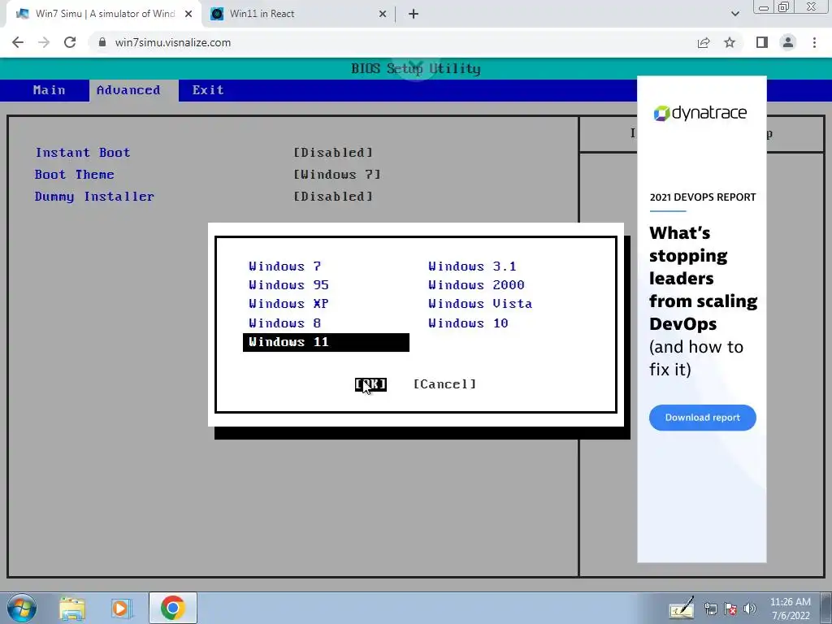This screenshot has height=624, width=832.
Task: Open the share page icon
Action: (x=704, y=42)
